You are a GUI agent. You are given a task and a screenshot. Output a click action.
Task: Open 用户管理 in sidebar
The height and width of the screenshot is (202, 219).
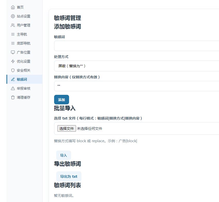[24, 25]
